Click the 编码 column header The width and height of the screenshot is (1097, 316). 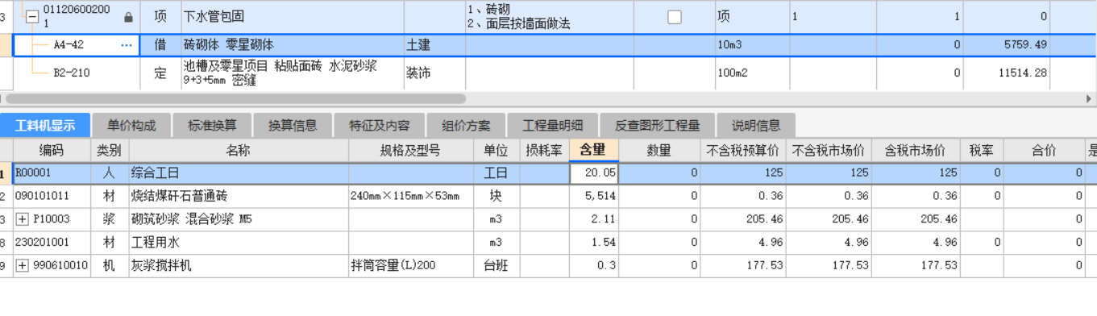(x=52, y=150)
